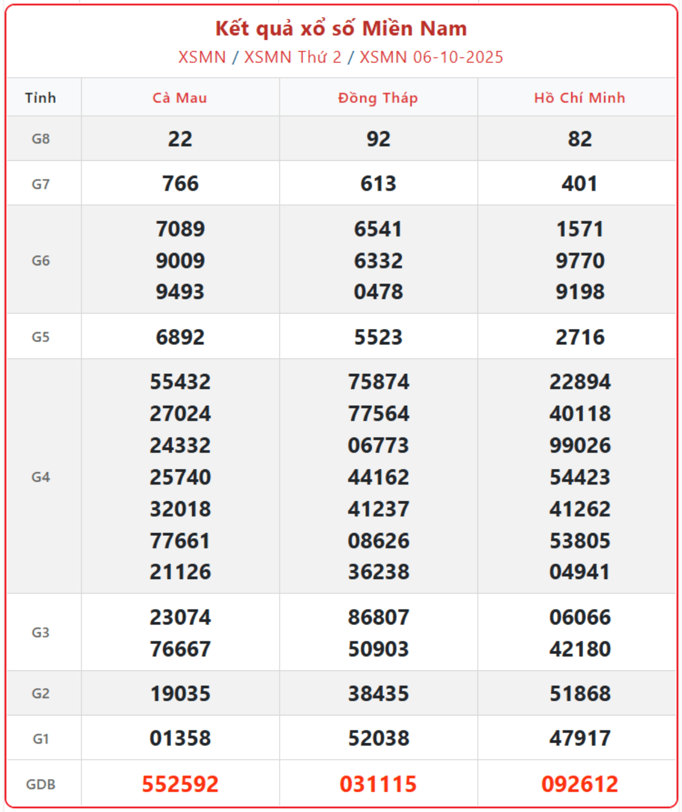Select Hồ Chí Minh G1 number 47917
Image resolution: width=682 pixels, height=812 pixels.
579,738
